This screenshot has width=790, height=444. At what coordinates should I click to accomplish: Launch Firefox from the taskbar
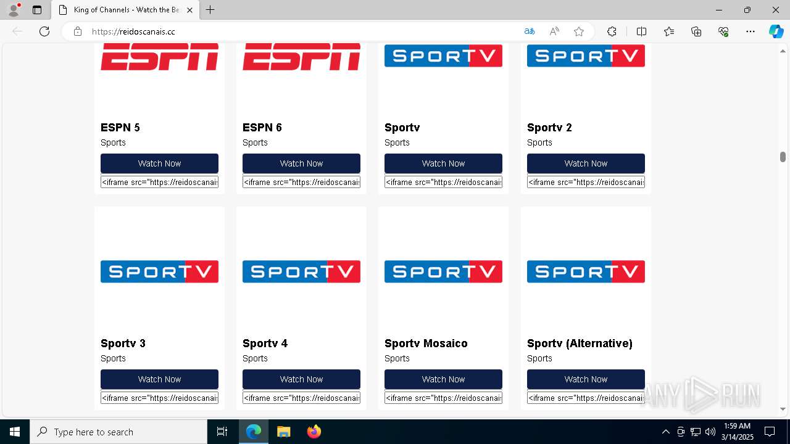click(x=314, y=432)
